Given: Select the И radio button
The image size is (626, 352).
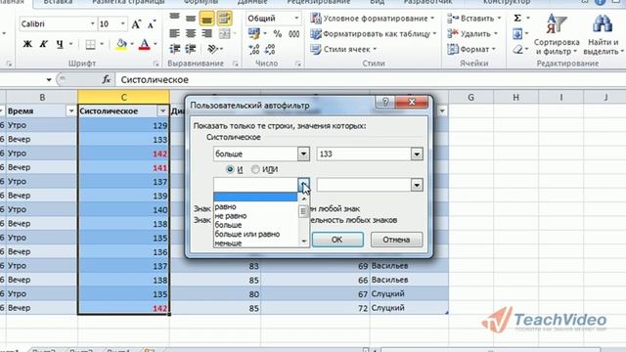Looking at the screenshot, I should [230, 169].
